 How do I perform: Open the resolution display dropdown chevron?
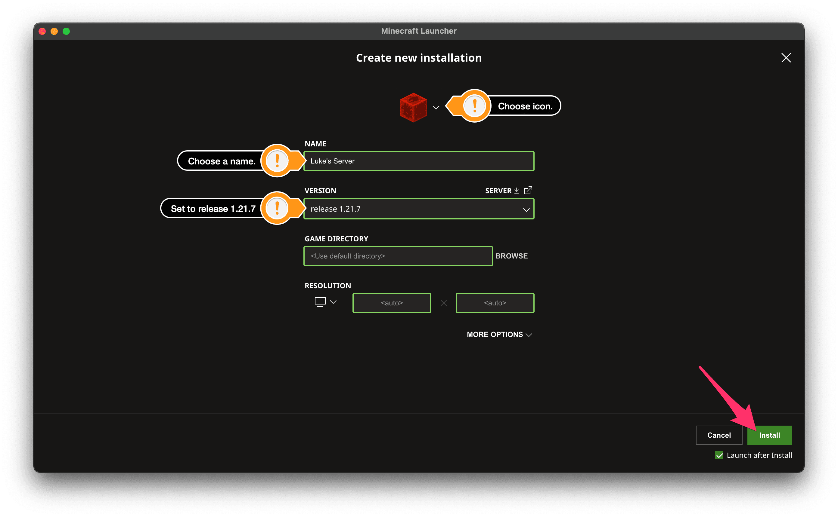click(x=333, y=302)
